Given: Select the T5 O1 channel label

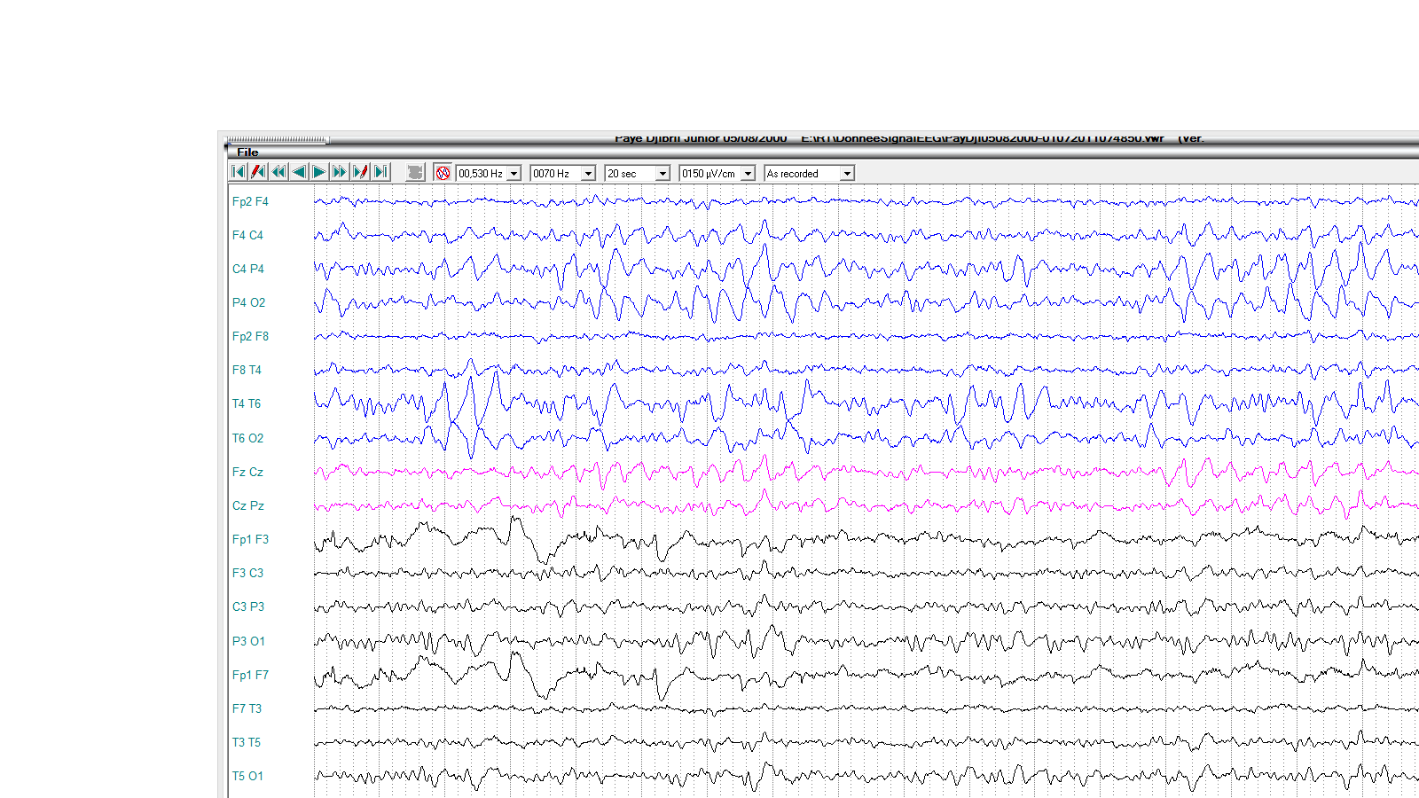Looking at the screenshot, I should tap(247, 776).
